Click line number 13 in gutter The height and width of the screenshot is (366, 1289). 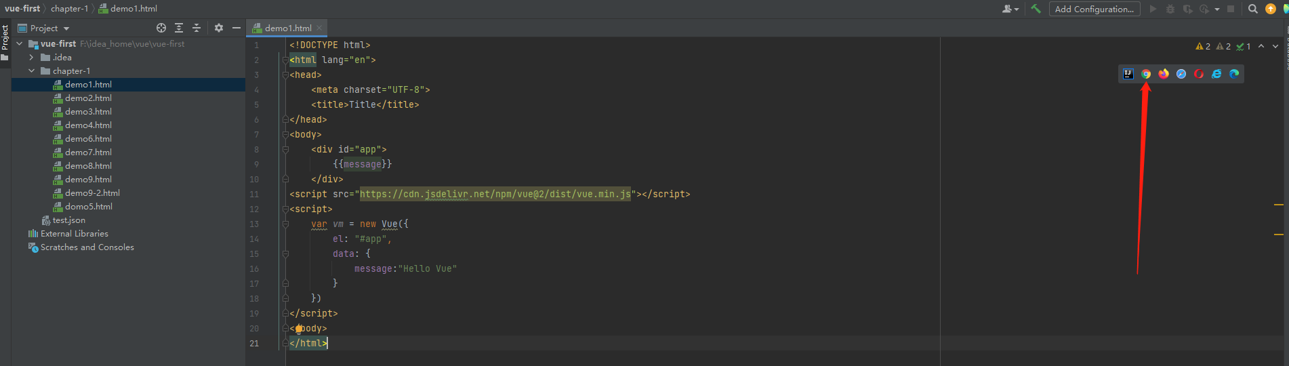click(x=254, y=224)
